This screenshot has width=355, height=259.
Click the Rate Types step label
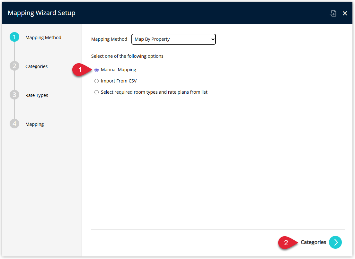pyautogui.click(x=37, y=95)
